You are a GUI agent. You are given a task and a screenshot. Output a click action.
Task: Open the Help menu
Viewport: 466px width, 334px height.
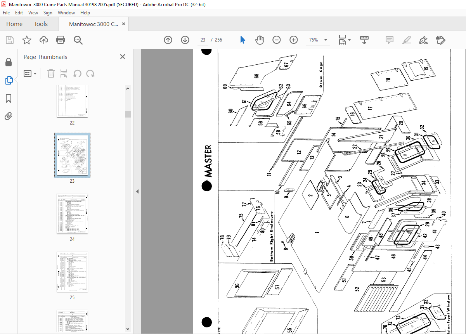pyautogui.click(x=85, y=13)
